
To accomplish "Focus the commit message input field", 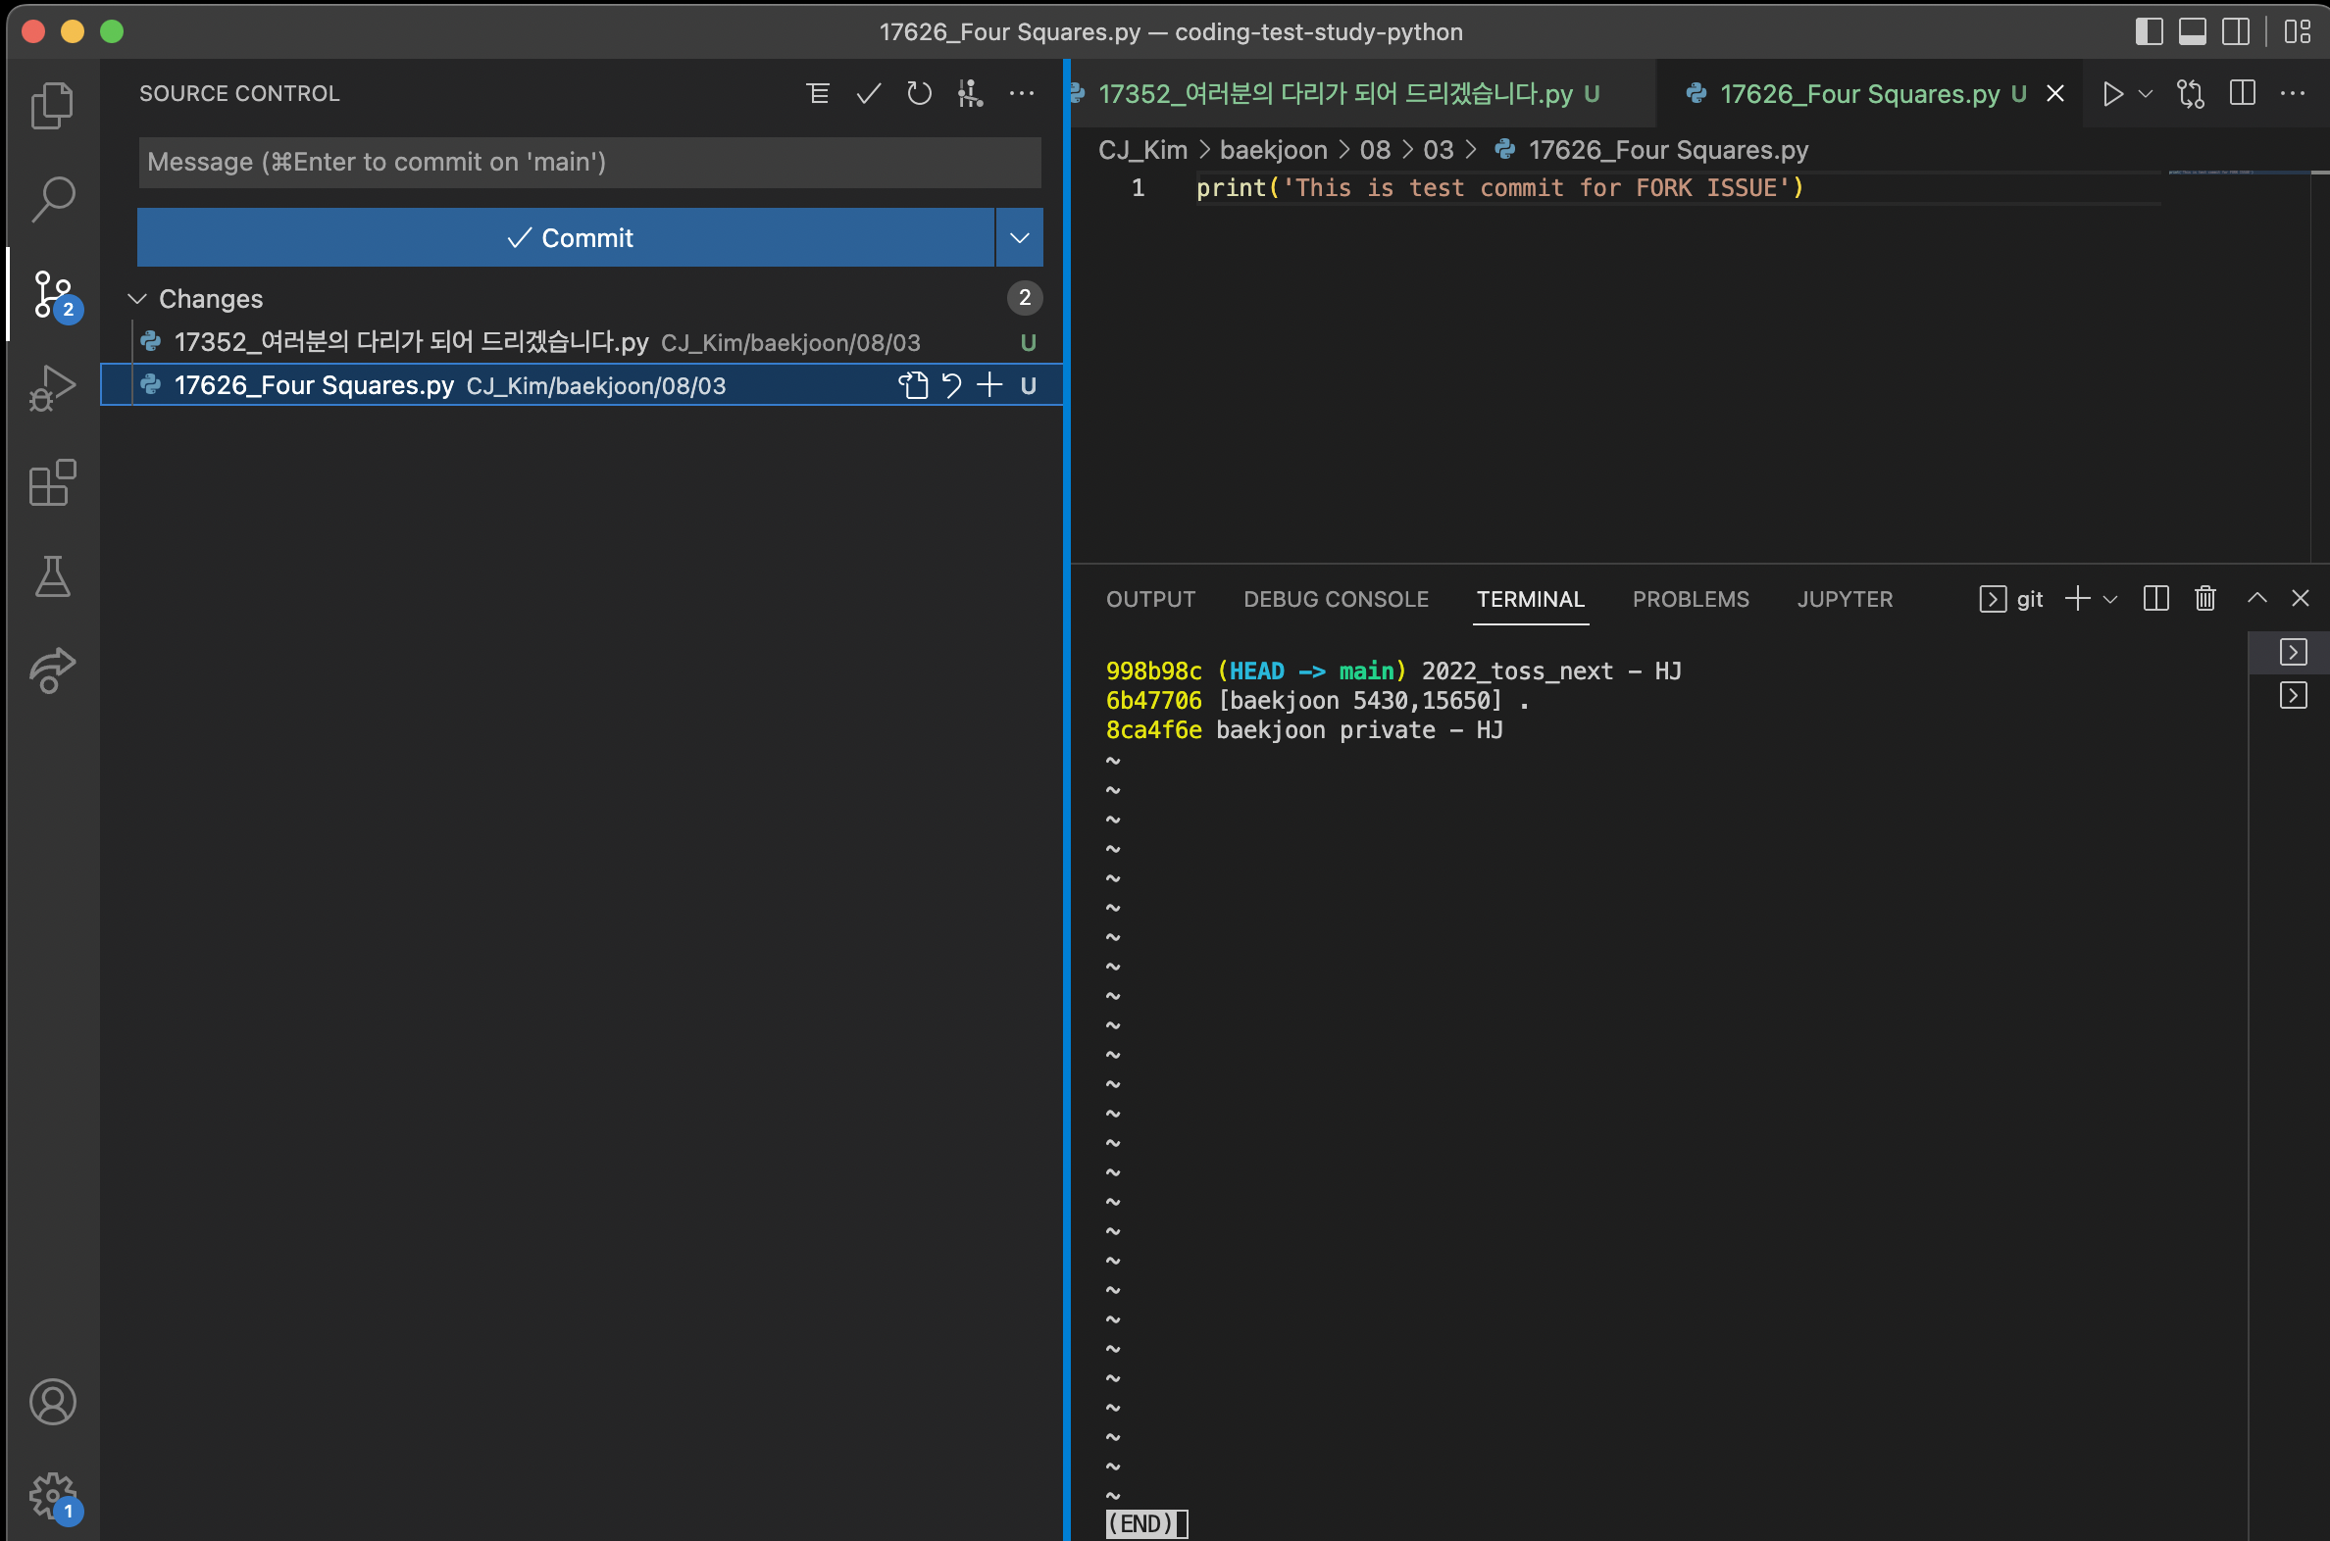I will tap(588, 162).
